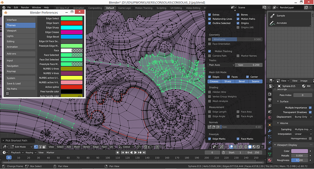Toggle the Bones overlay checkbox
The width and height of the screenshot is (314, 169).
coord(238,15)
